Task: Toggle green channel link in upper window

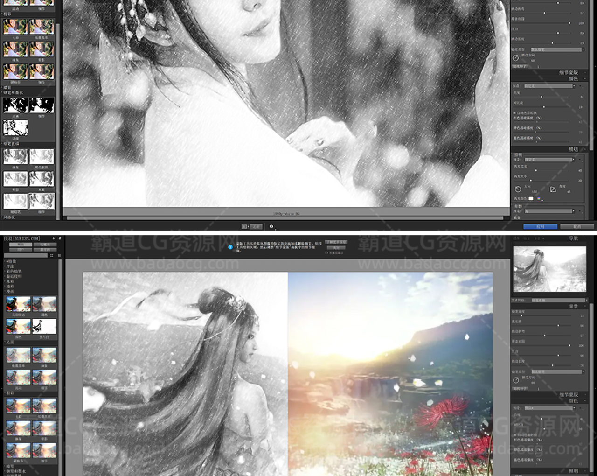Action: (x=539, y=128)
